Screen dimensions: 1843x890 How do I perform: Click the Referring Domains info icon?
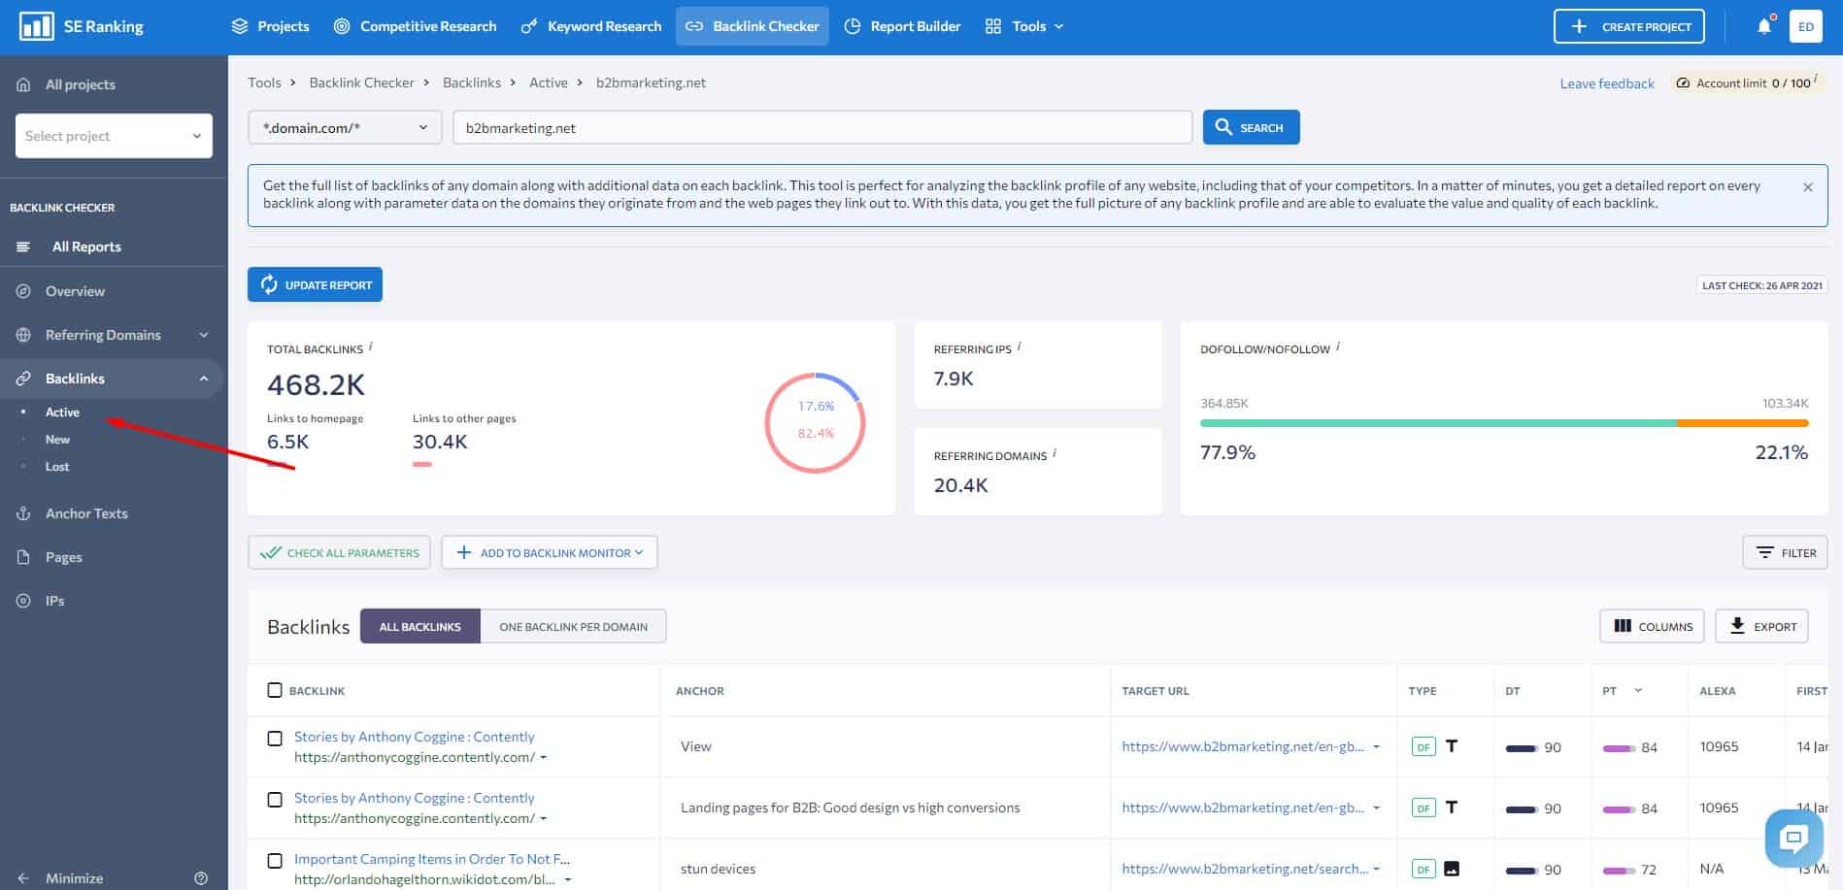[x=1055, y=453]
